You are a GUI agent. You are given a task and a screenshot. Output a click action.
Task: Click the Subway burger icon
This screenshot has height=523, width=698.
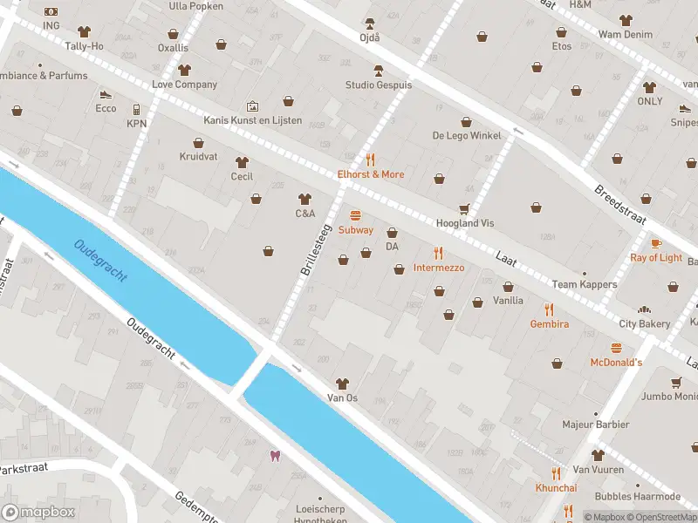click(x=355, y=216)
